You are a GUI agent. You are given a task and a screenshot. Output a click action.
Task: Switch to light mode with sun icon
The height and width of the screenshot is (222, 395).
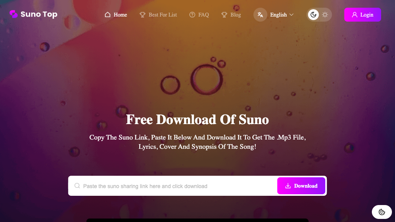[x=325, y=15]
